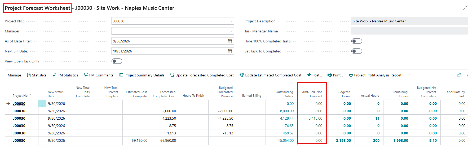This screenshot has width=468, height=146.
Task: Sort by Project No. column header
Action: 22,96
